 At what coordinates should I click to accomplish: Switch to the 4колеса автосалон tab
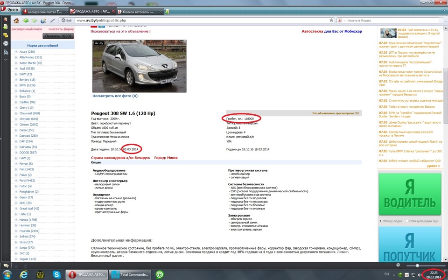click(140, 12)
